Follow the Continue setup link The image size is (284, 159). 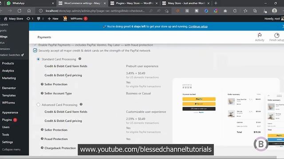coord(198,26)
